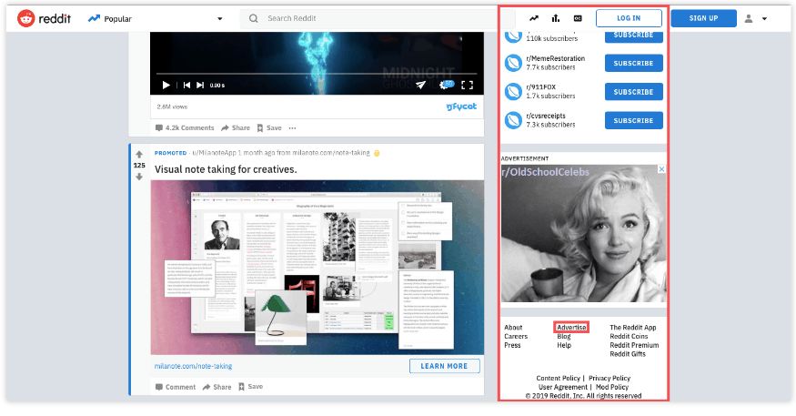Share the video post
Viewport: 796px width, 416px height.
coord(236,128)
